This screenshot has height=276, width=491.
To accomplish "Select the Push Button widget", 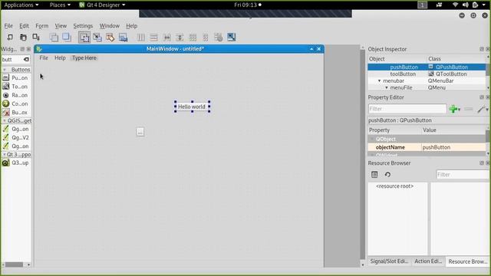I will (x=15, y=78).
